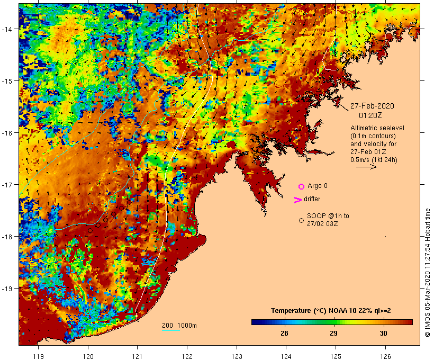Click the temperature color scale bar
Viewport: 434px width, 360px height.
tap(332, 322)
